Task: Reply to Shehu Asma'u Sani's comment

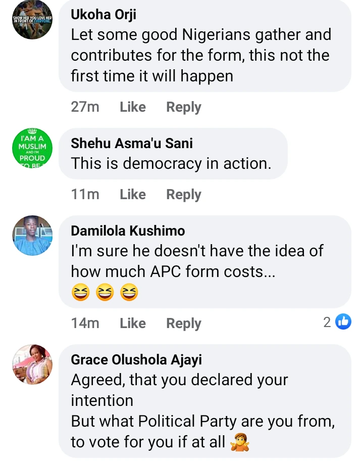Action: pos(184,195)
